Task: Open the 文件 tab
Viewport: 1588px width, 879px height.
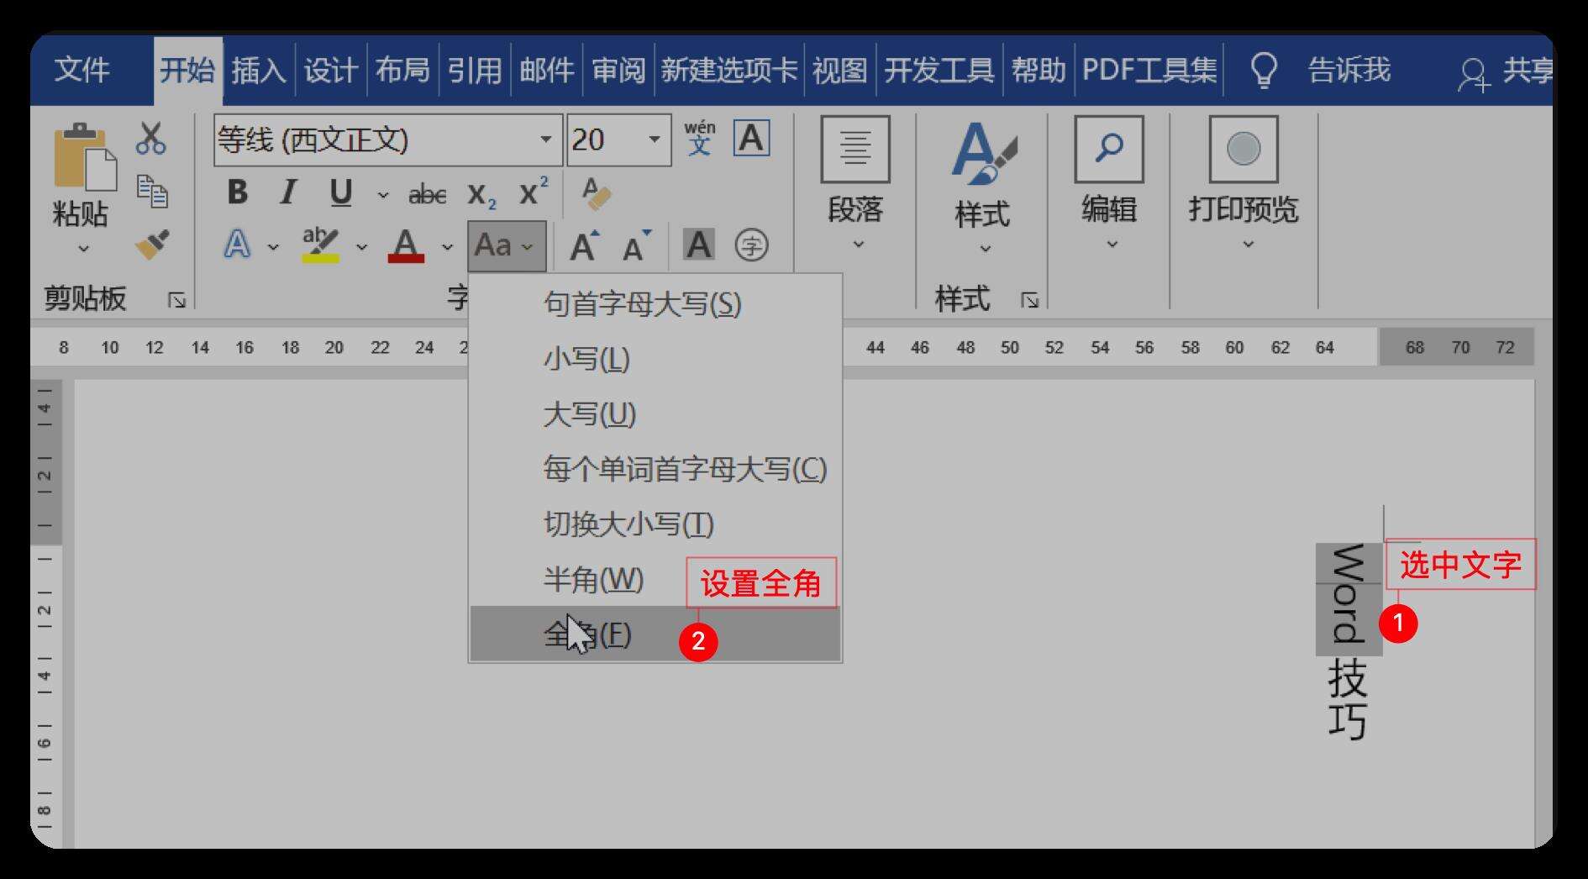Action: coord(82,70)
